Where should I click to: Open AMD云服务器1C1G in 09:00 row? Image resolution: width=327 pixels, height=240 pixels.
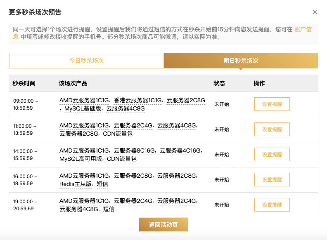point(84,101)
